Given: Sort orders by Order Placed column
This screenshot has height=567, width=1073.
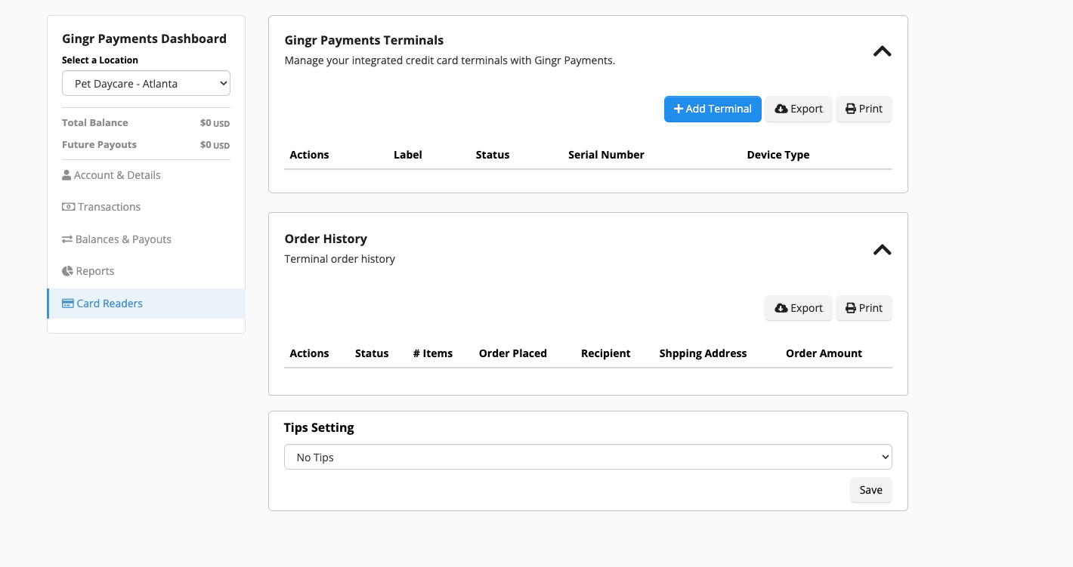Looking at the screenshot, I should click(513, 353).
